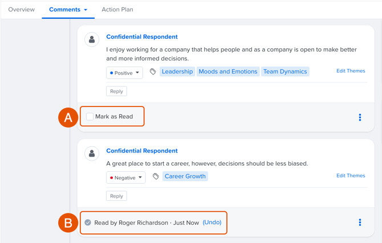The height and width of the screenshot is (243, 382).
Task: Open the Positive sentiment dropdown
Action: pos(124,73)
